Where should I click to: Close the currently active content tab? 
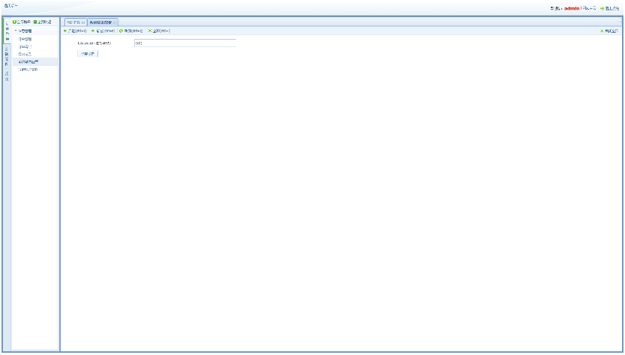point(114,22)
